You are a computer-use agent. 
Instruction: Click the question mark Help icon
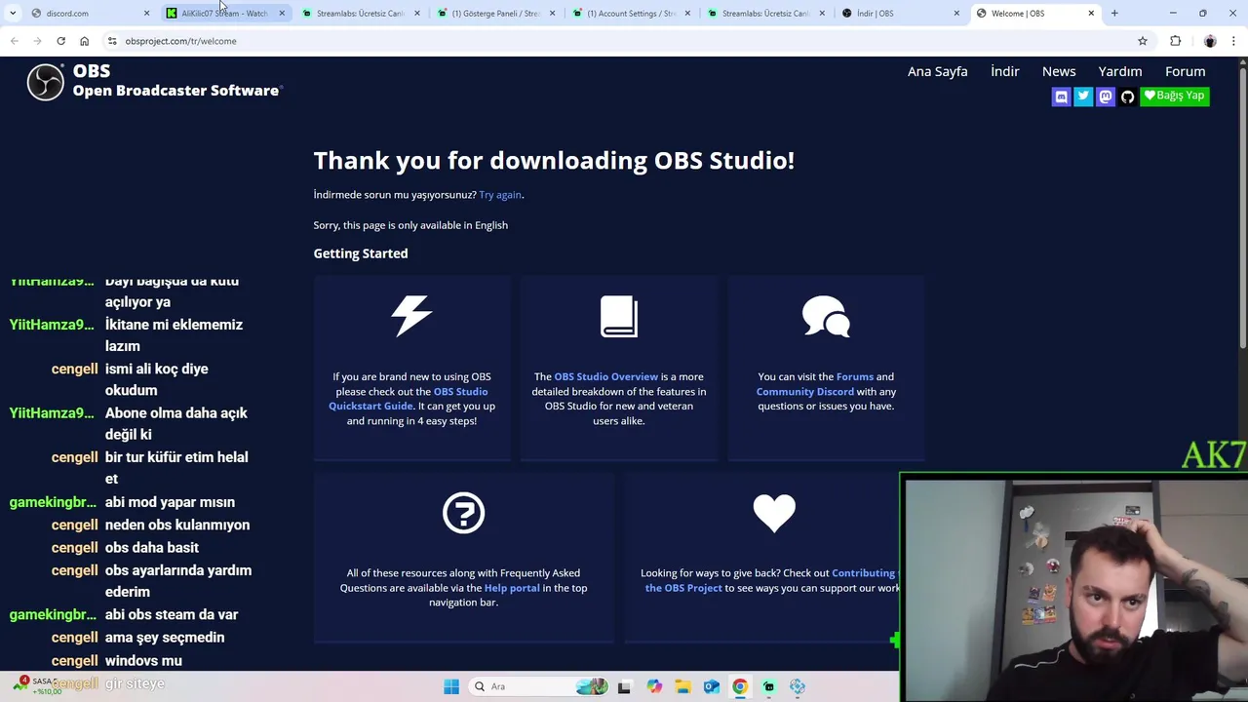point(463,513)
